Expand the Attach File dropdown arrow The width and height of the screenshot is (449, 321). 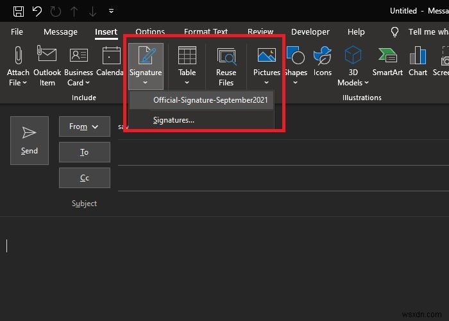click(x=24, y=83)
